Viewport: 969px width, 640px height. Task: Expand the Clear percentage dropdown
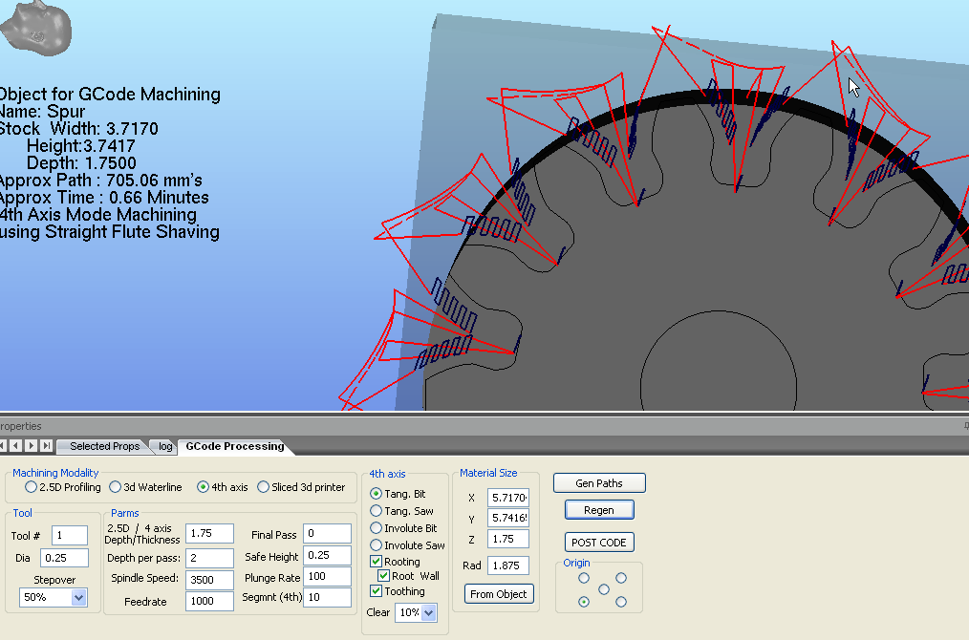coord(428,612)
